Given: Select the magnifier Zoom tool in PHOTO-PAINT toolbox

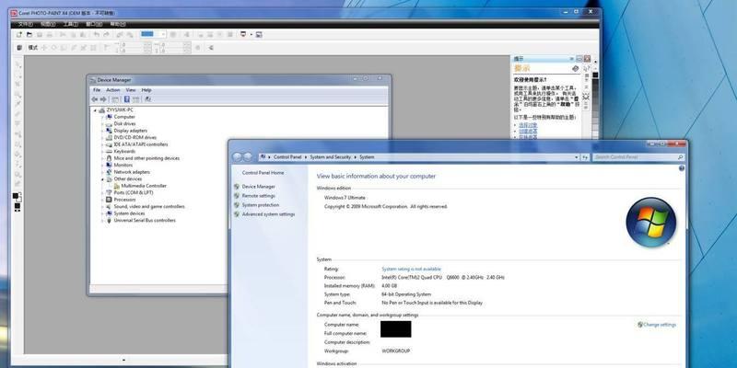Looking at the screenshot, I should [x=18, y=94].
